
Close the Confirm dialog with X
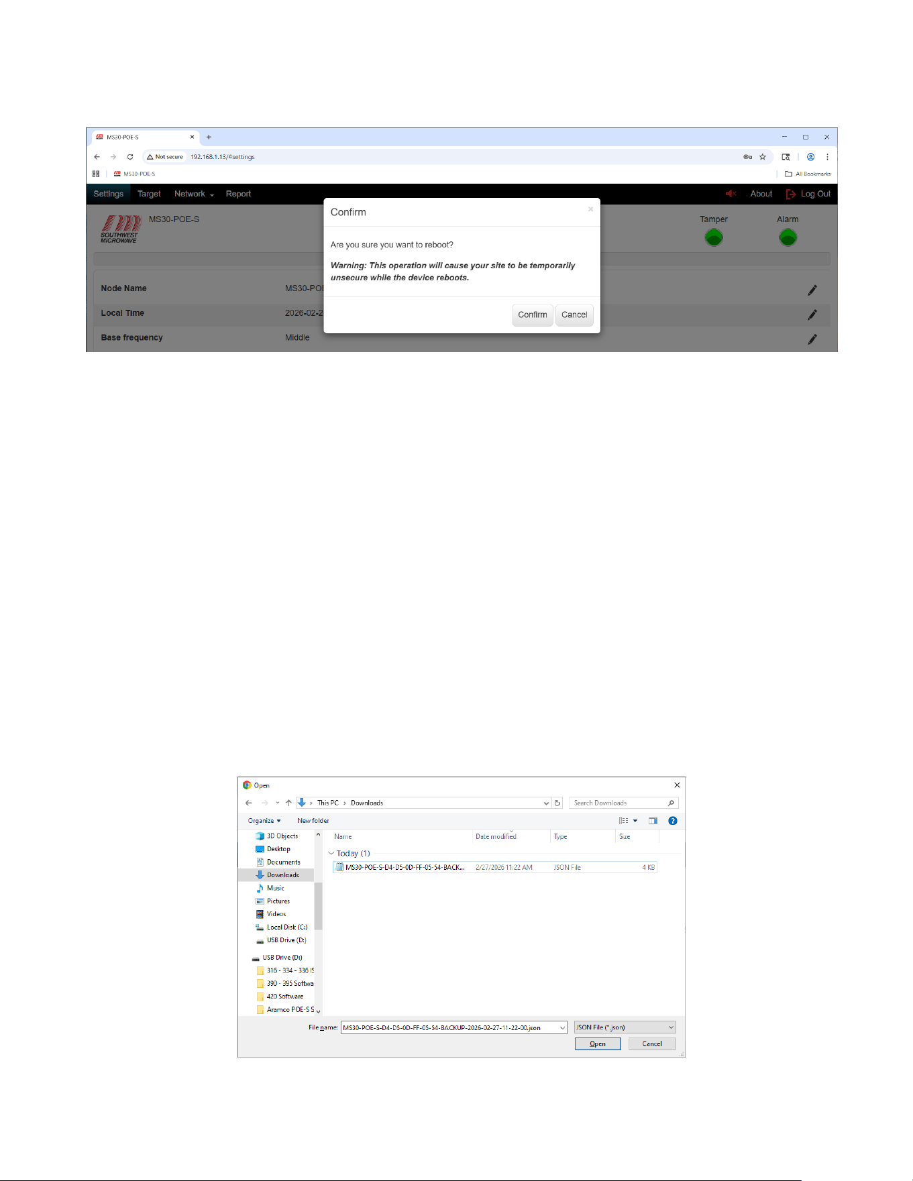tap(590, 209)
